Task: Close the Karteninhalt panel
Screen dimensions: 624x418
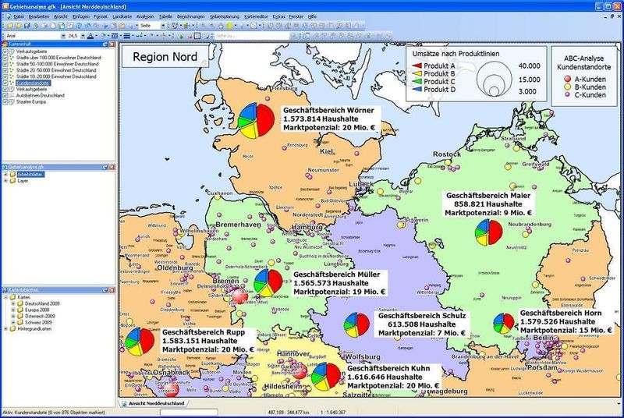Action: 112,44
